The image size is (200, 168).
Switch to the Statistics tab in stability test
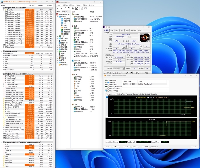(154, 94)
